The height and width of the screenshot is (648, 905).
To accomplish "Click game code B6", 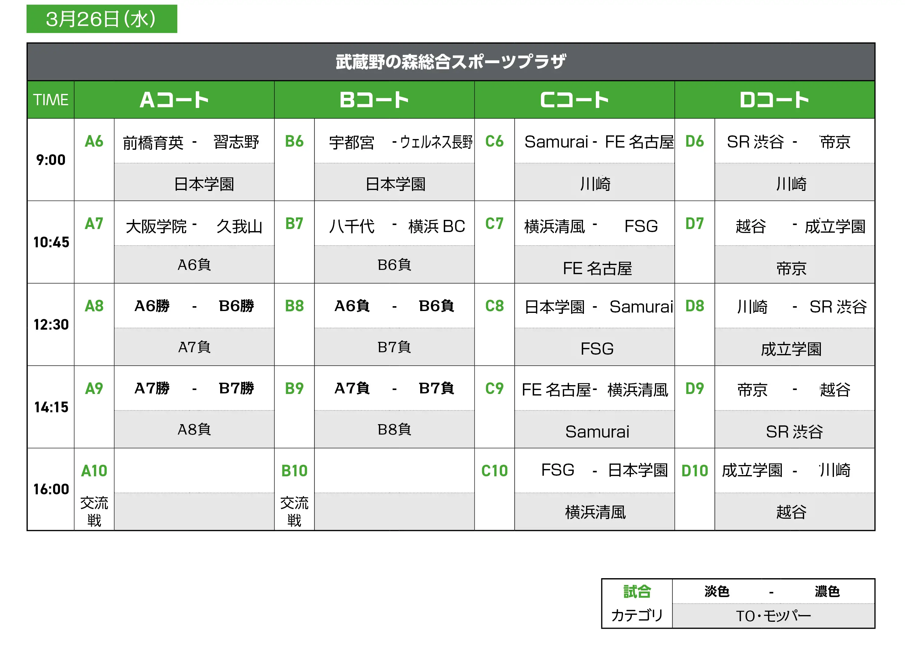I will (x=295, y=141).
